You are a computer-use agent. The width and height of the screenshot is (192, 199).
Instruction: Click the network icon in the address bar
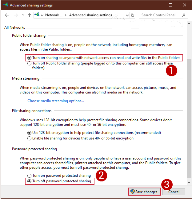37,15
